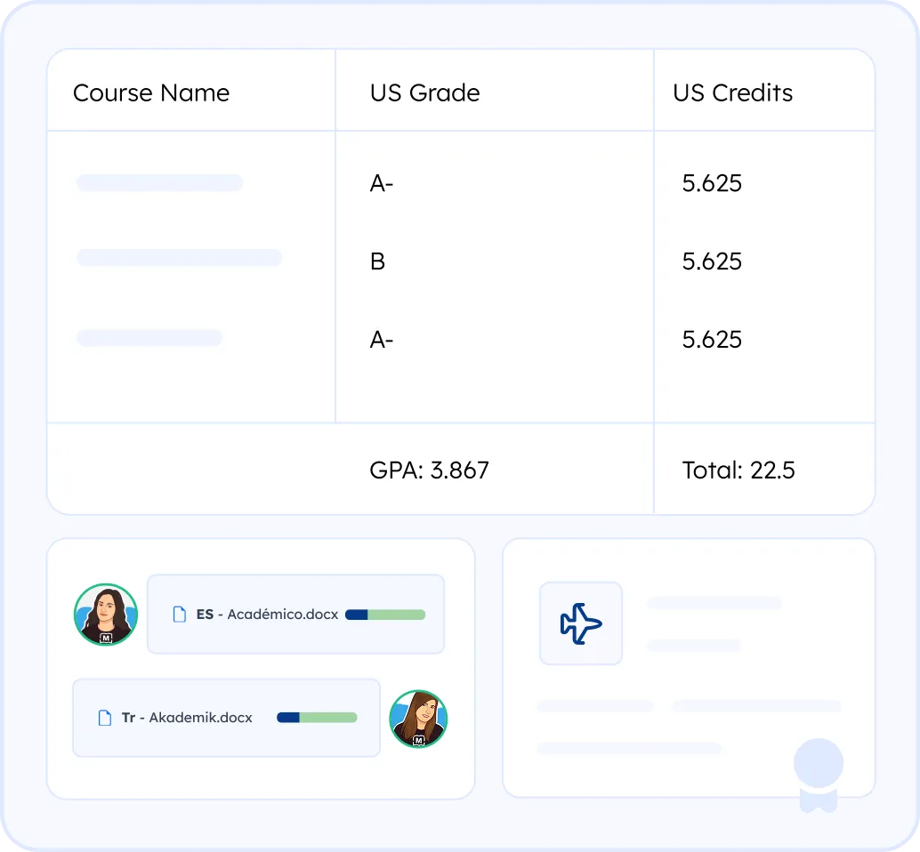Select the B grade entry
Image resolution: width=920 pixels, height=852 pixels.
pyautogui.click(x=377, y=261)
